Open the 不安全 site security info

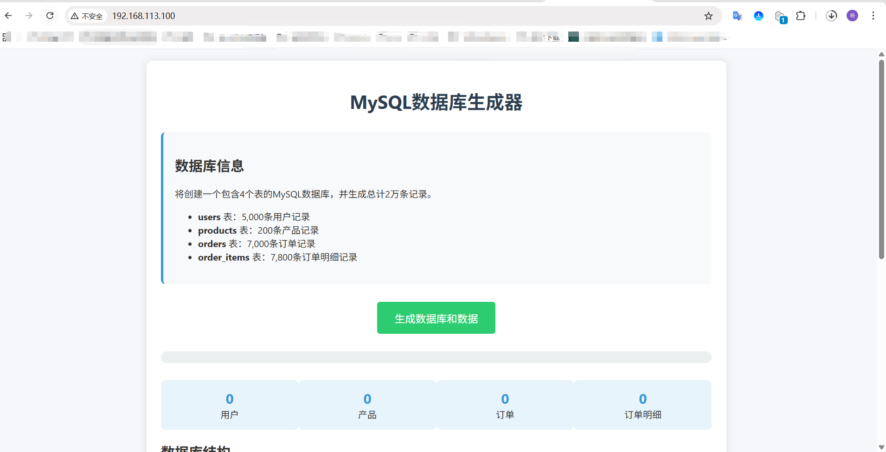[x=87, y=16]
